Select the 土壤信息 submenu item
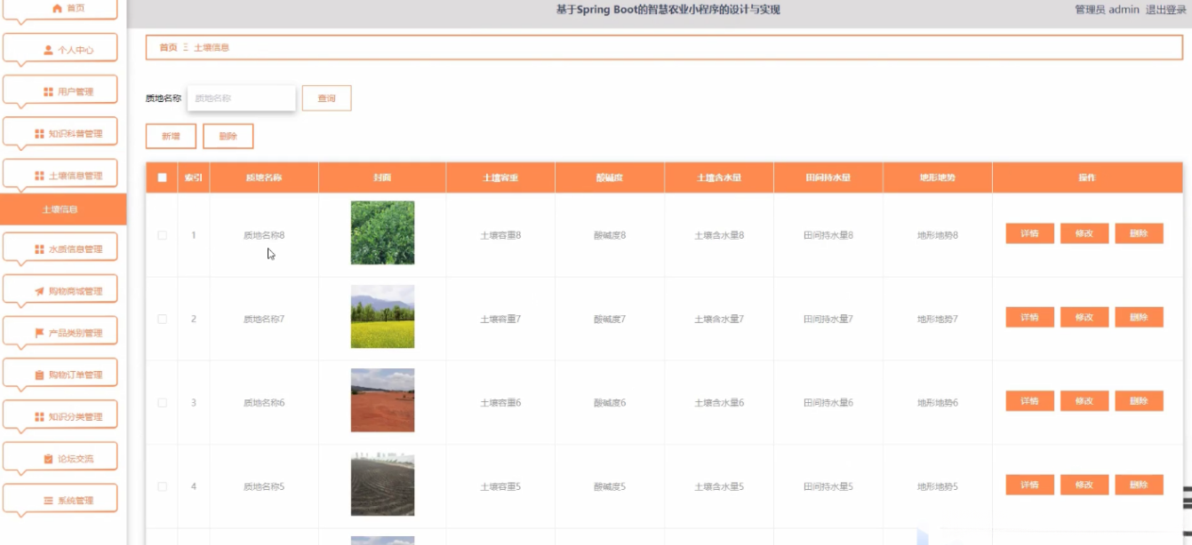Image resolution: width=1192 pixels, height=545 pixels. tap(63, 209)
